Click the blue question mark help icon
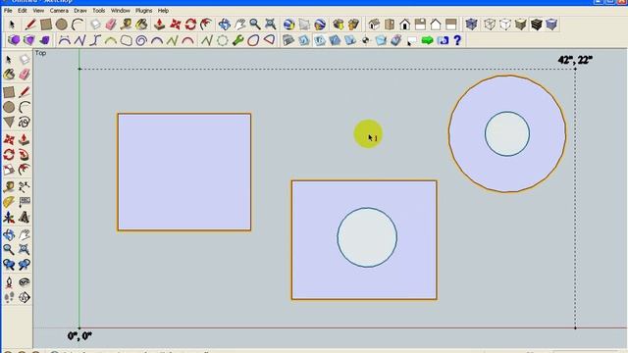Viewport: 628px width, 353px height. tap(457, 40)
